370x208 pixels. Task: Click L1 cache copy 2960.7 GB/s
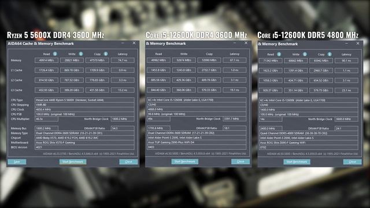[x=321, y=70]
